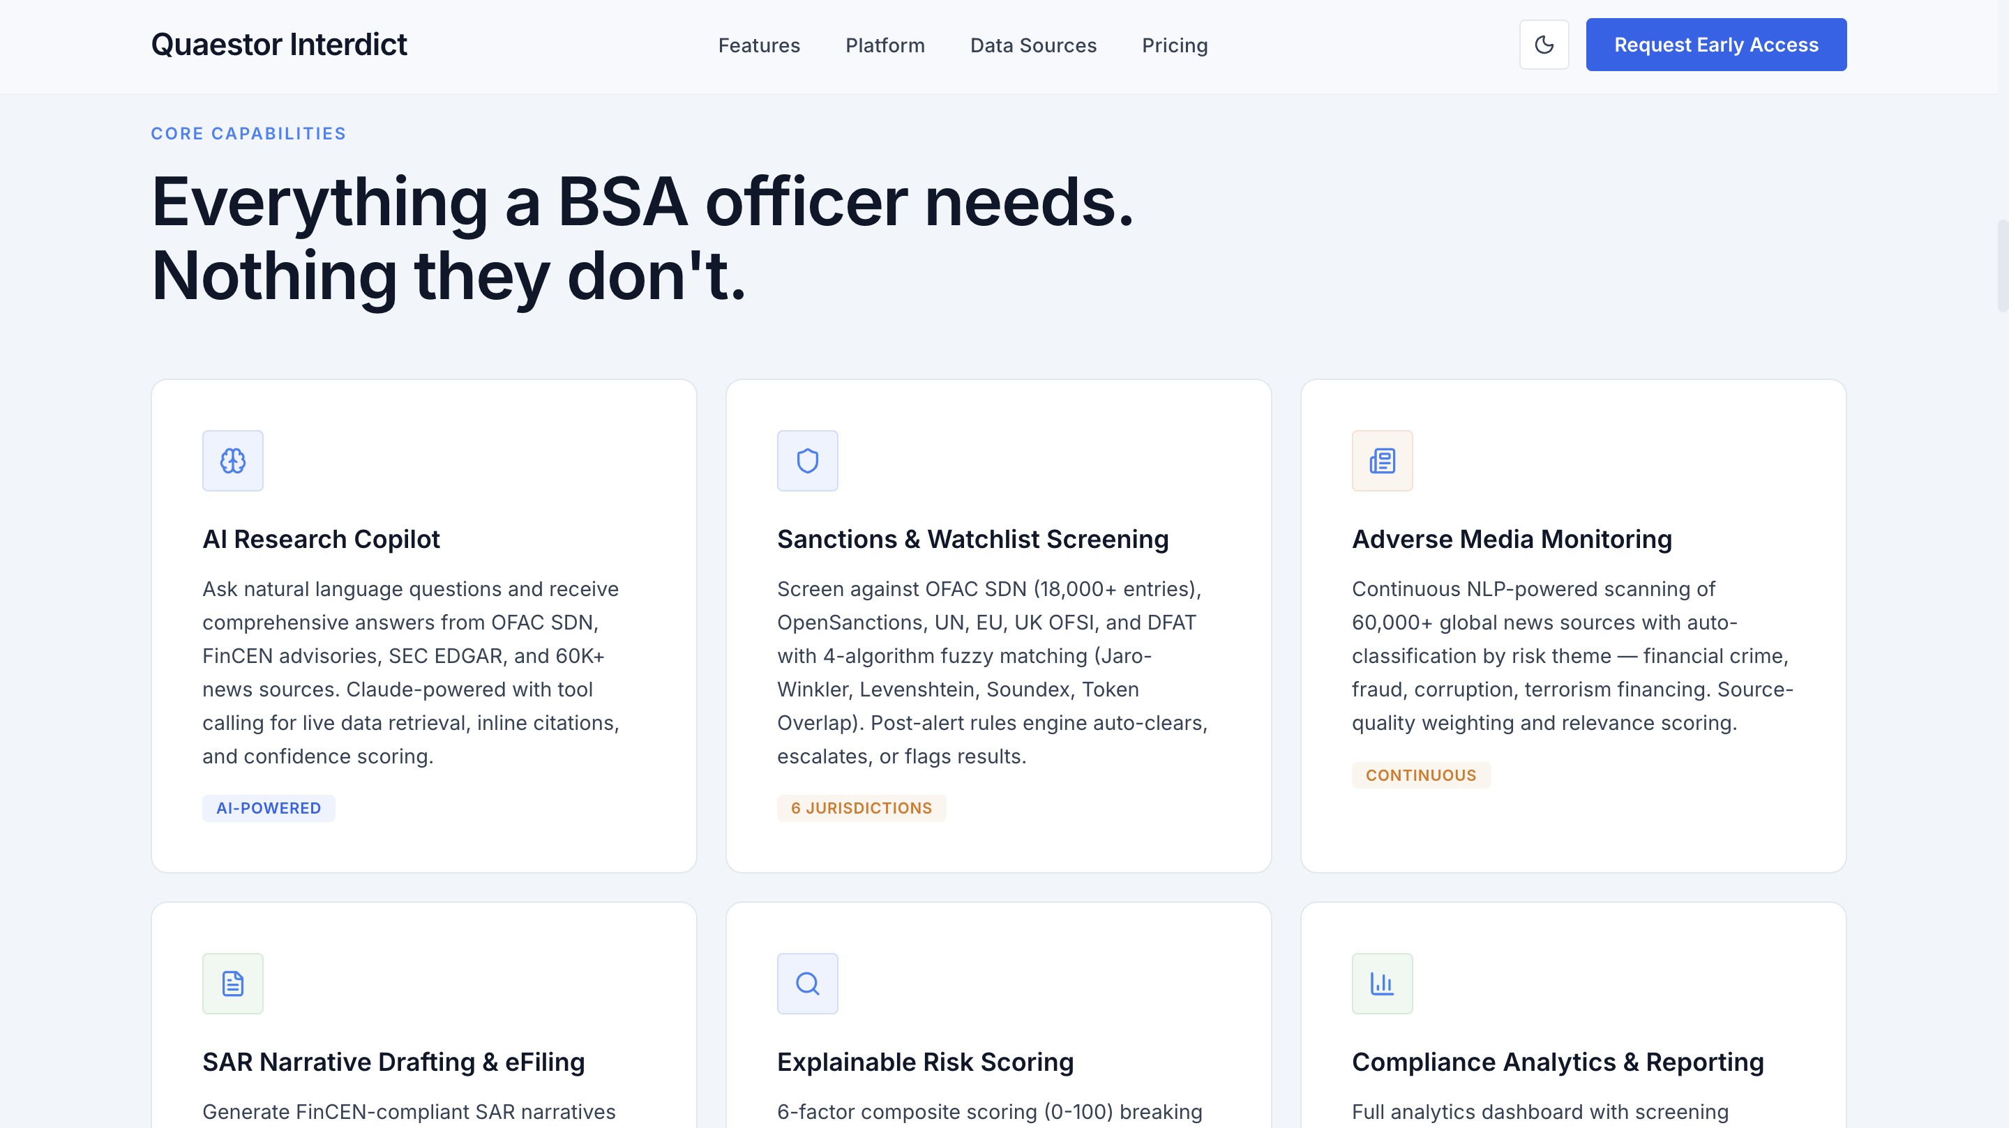Screen dimensions: 2009x1128
Task: Open the Platform nav menu item
Action: coord(885,45)
